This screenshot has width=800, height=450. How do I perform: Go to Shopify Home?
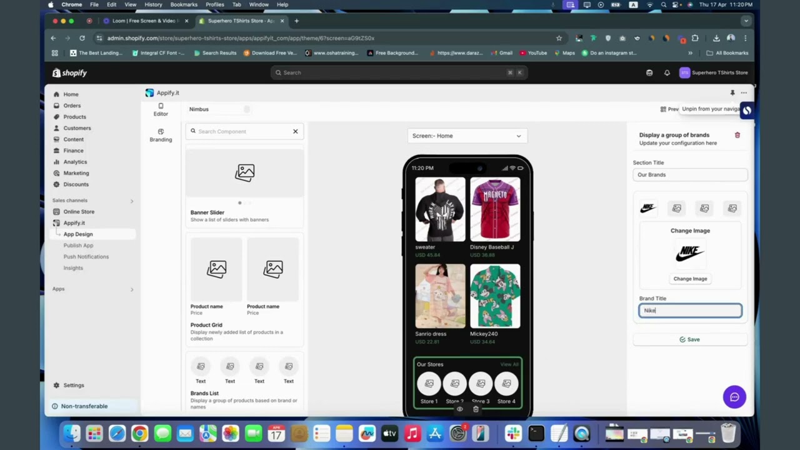[71, 94]
